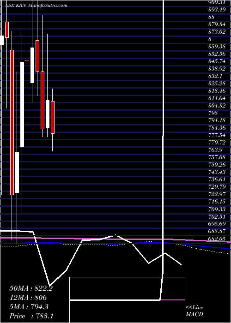Click the 832.1 price label
The image size is (231, 323).
215,76
